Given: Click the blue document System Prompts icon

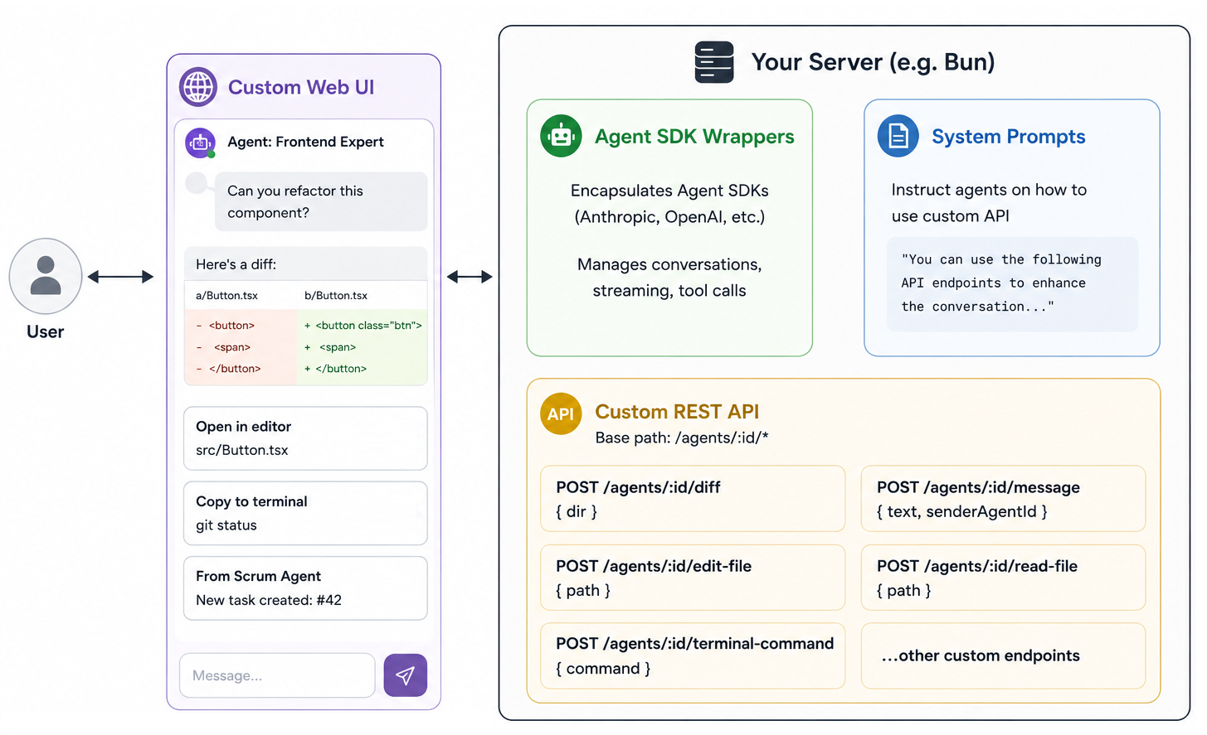Looking at the screenshot, I should [x=898, y=136].
